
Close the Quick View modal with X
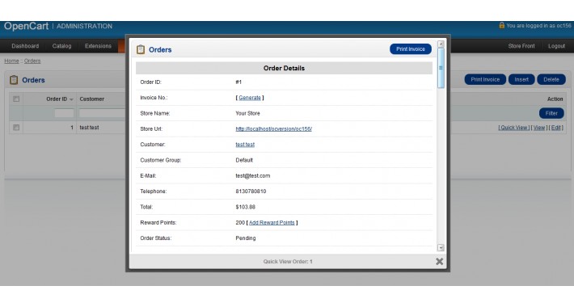click(439, 261)
